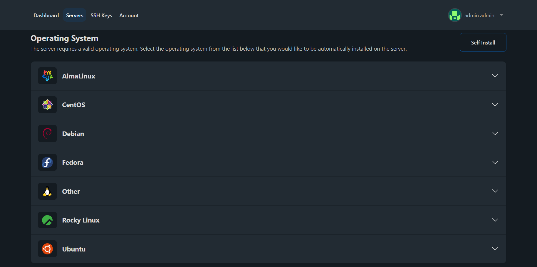Click the Rocky Linux logo icon

point(47,220)
